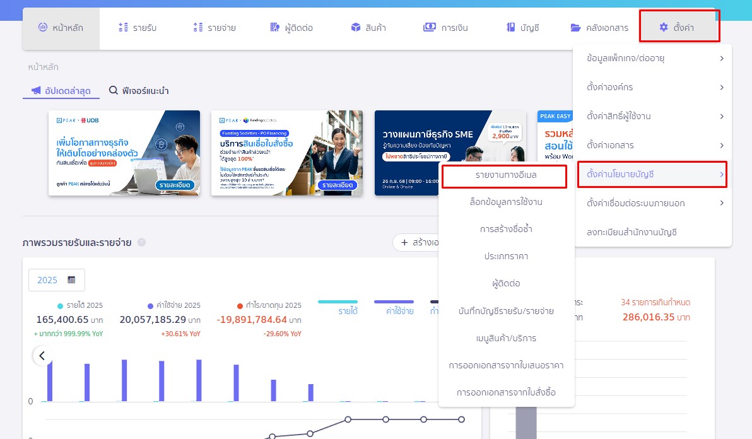
Task: Open ตั้งค่าสิทธิ์ผู้ใช้งาน settings entry
Action: tap(653, 117)
